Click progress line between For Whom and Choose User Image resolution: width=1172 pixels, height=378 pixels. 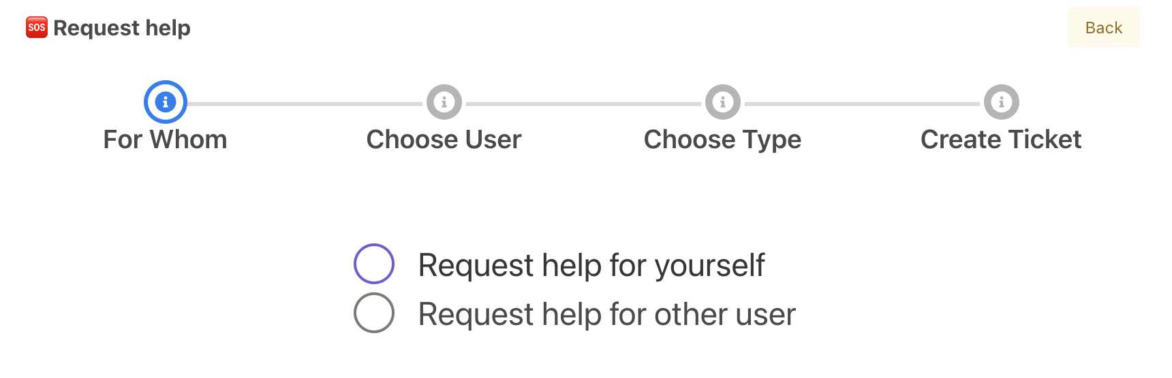click(x=305, y=104)
